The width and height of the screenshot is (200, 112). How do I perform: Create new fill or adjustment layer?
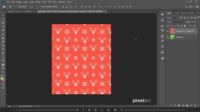[183, 106]
